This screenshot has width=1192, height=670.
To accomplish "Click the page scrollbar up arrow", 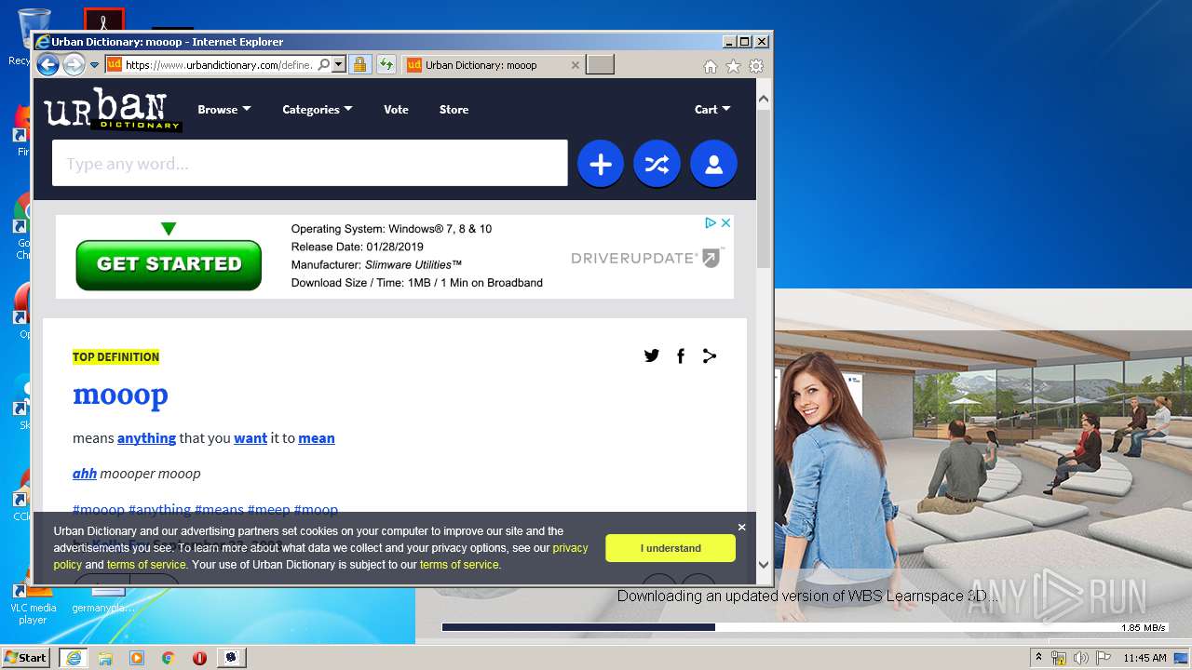I will click(x=764, y=98).
